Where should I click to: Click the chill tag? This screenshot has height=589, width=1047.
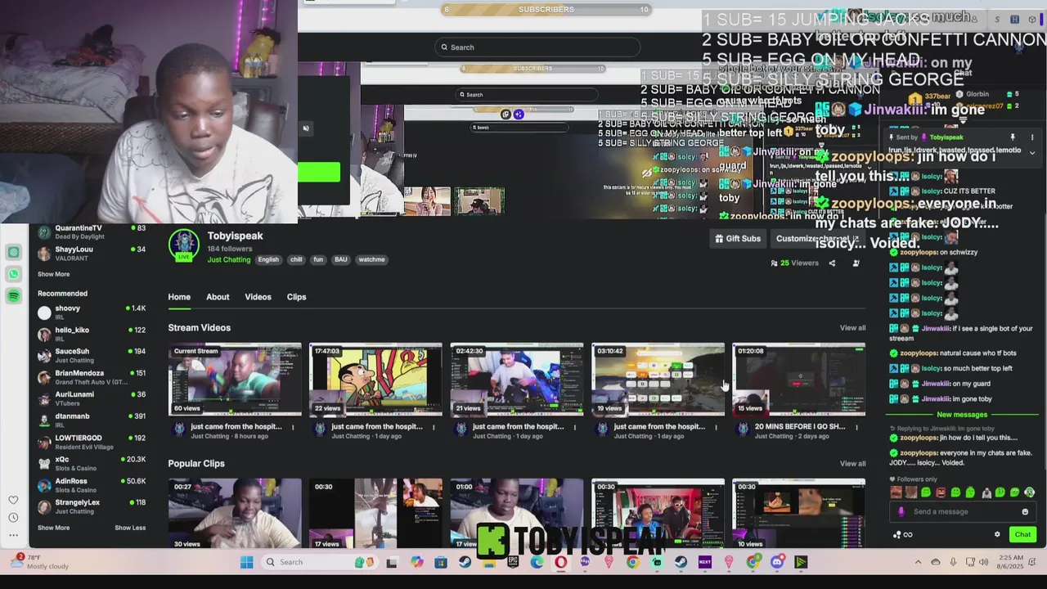(x=296, y=259)
